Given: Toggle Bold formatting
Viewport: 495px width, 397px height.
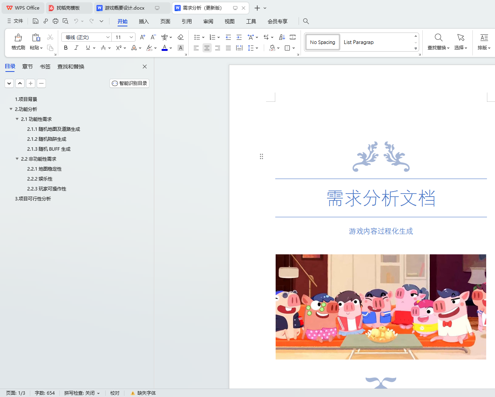Looking at the screenshot, I should click(x=66, y=48).
